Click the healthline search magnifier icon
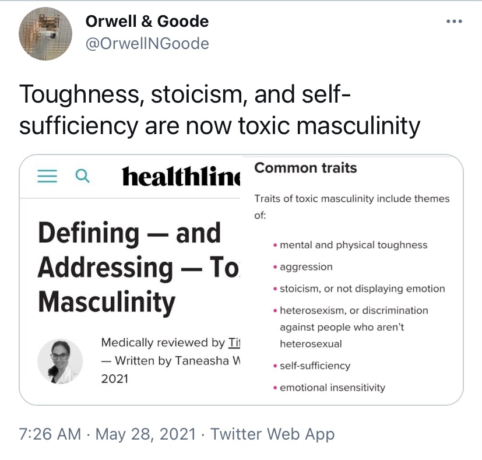Screen dimensions: 482x460 coord(82,176)
